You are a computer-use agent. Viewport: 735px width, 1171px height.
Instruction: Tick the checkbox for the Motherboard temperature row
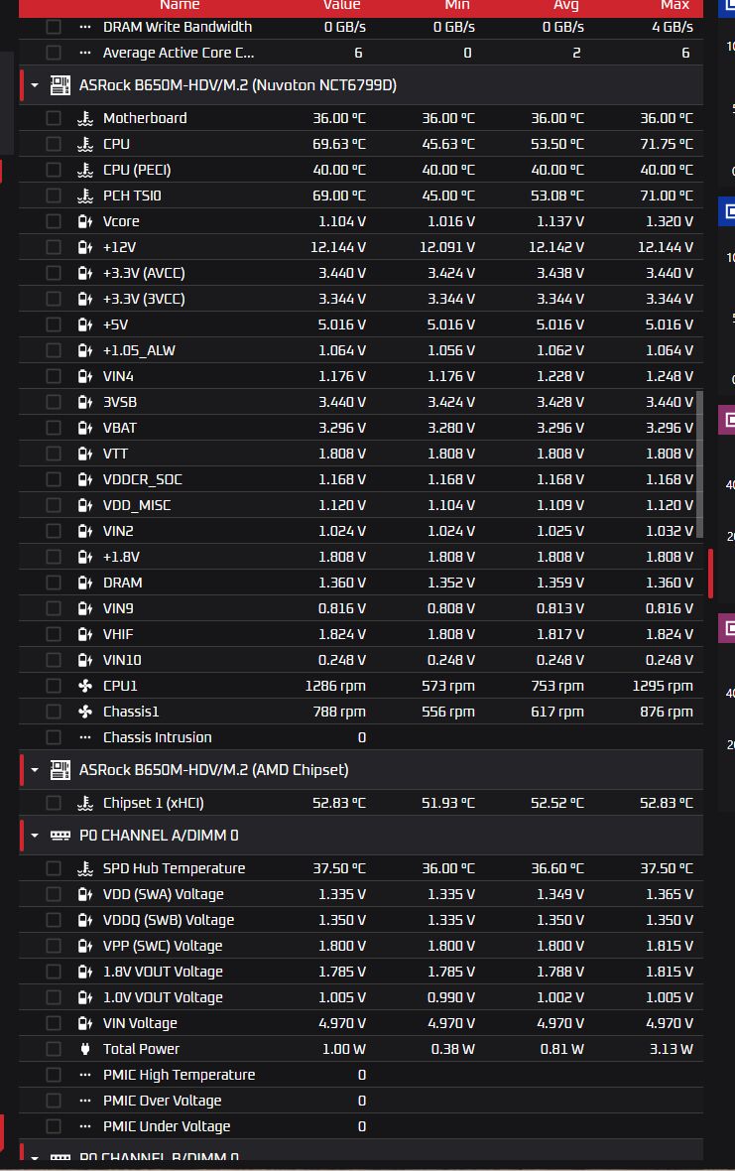point(53,118)
